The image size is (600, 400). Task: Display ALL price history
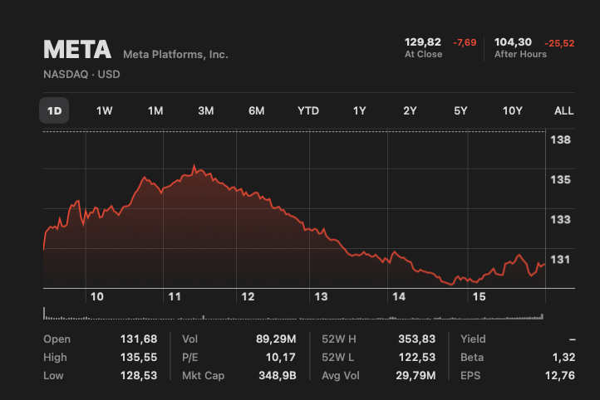[x=563, y=110]
